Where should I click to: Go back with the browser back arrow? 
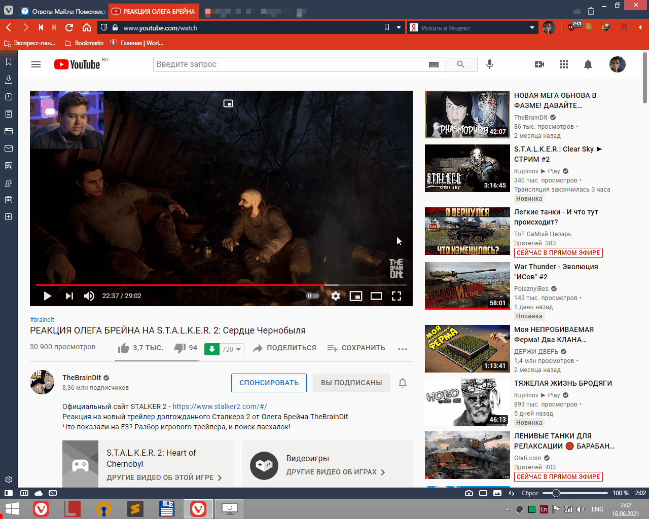[9, 27]
